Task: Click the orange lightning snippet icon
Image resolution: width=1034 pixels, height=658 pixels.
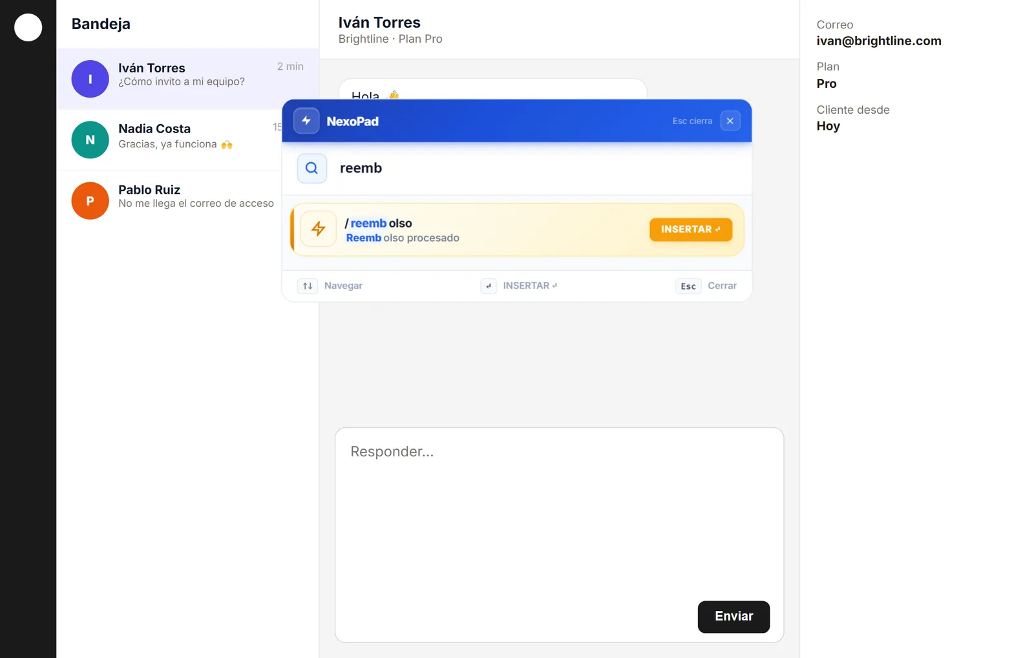Action: [x=319, y=229]
